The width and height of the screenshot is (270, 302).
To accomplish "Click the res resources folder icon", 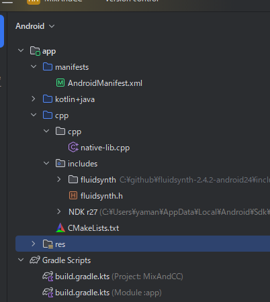I will [48, 244].
